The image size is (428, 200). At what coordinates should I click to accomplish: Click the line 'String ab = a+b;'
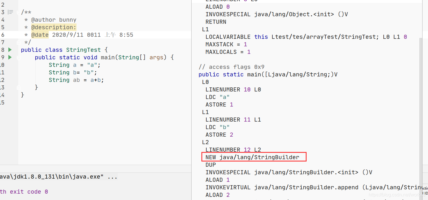tap(76, 80)
